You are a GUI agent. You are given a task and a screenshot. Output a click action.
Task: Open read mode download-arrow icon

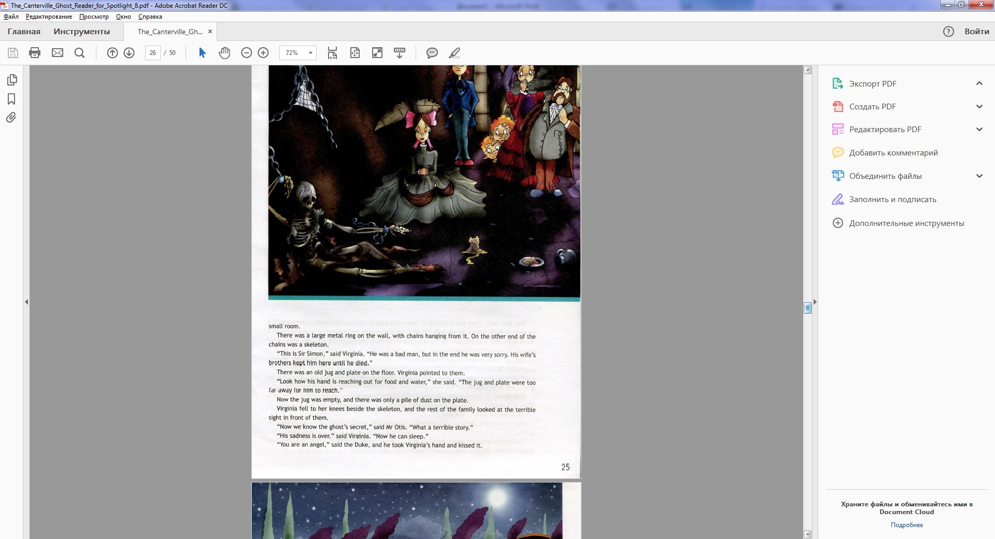pyautogui.click(x=400, y=53)
